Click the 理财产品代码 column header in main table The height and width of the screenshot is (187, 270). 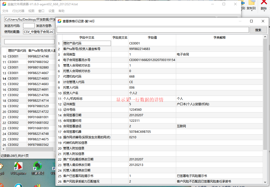click(x=17, y=51)
